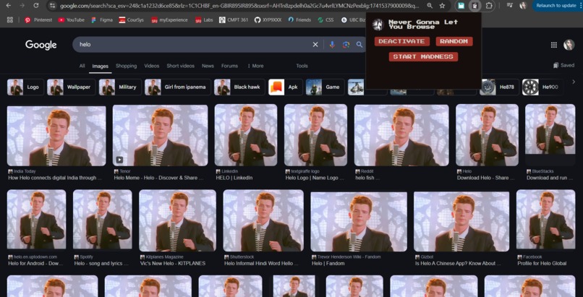Go back to the previous page

click(x=8, y=6)
